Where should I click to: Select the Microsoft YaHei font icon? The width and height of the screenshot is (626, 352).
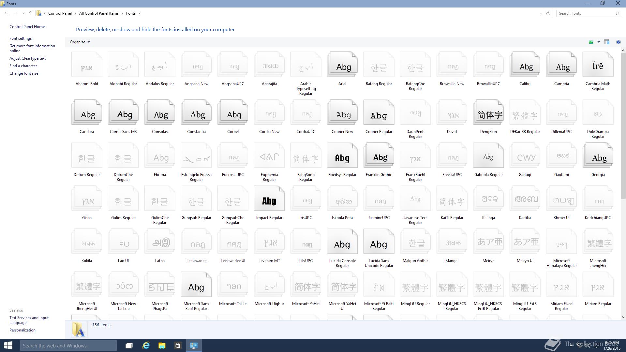point(306,285)
